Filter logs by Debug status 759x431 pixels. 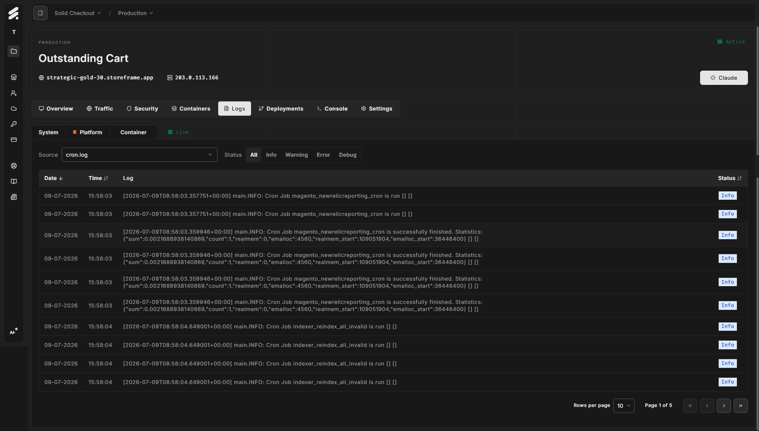[347, 155]
